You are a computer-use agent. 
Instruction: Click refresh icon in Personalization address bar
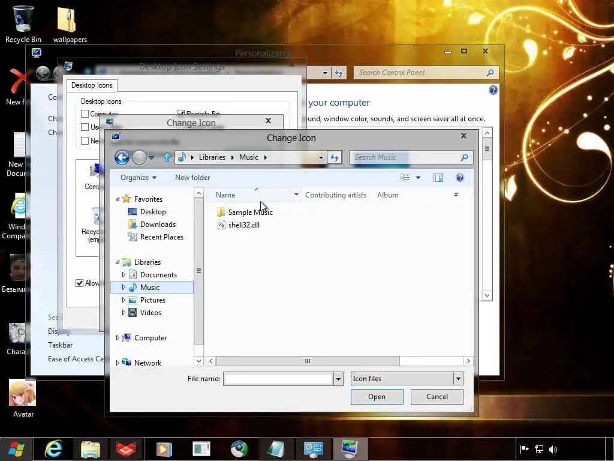pyautogui.click(x=339, y=73)
